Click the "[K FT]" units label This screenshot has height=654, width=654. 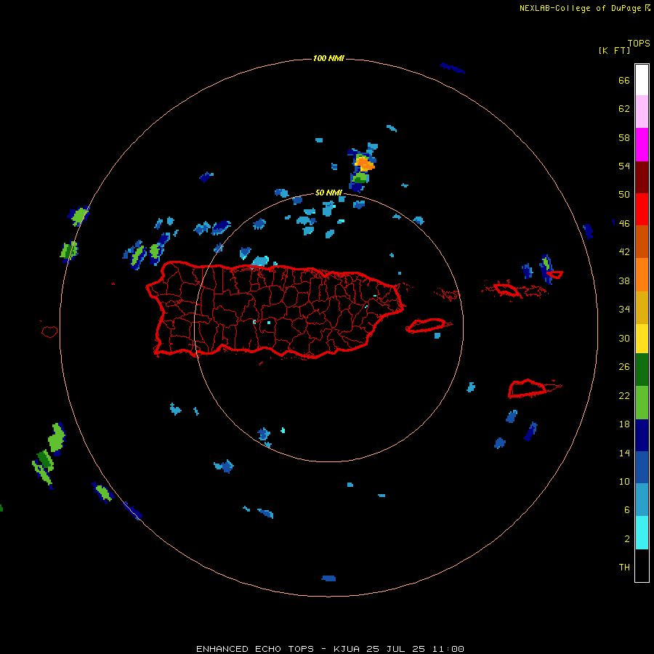click(x=614, y=50)
